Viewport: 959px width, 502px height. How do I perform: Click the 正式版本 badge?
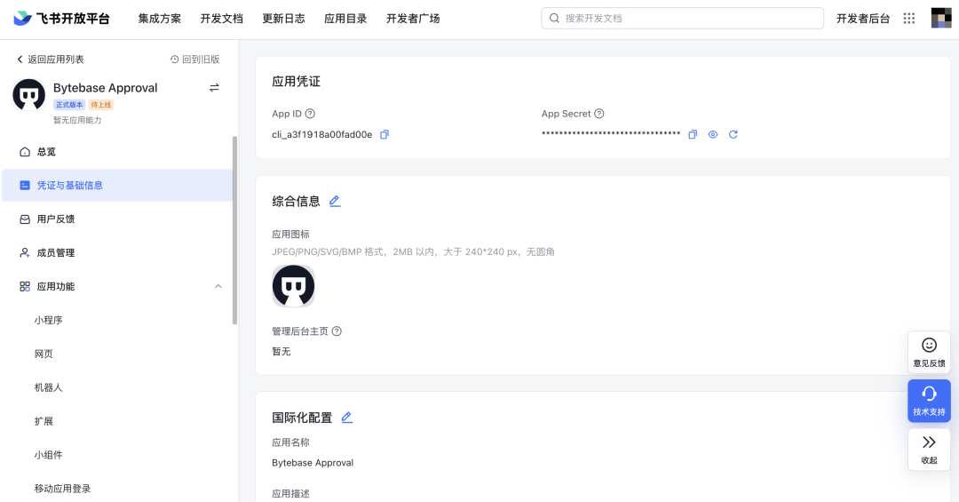(69, 105)
